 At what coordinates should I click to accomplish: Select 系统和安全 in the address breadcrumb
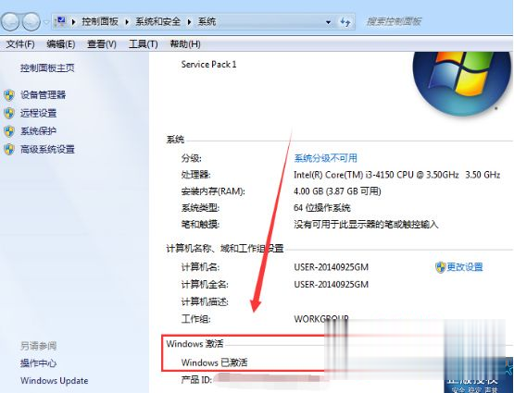pos(158,22)
